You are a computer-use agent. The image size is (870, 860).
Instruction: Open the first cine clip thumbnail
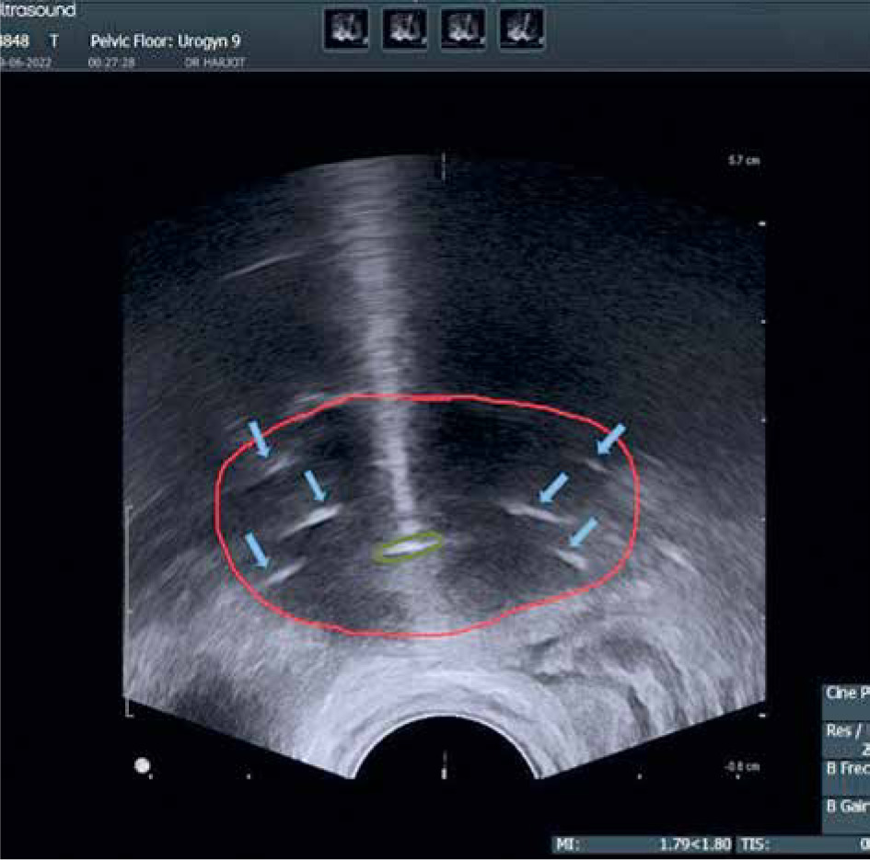click(x=346, y=29)
